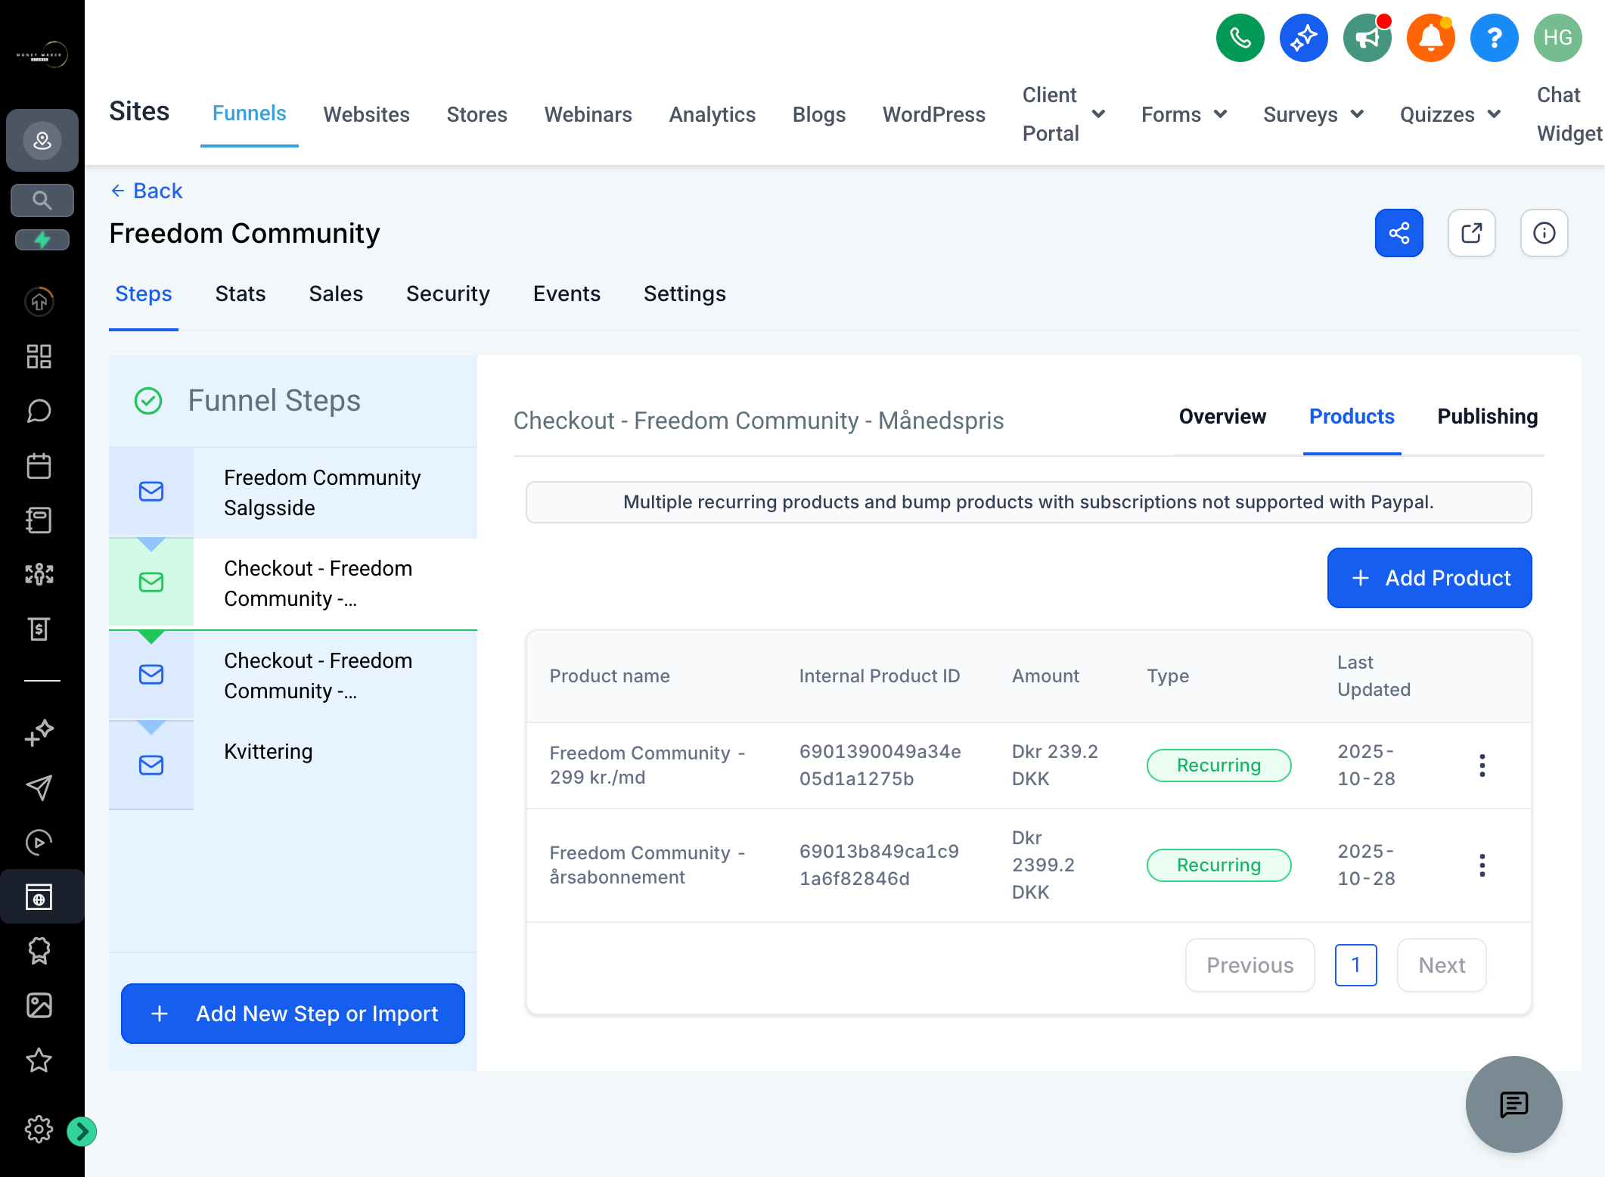This screenshot has height=1177, width=1605.
Task: Click the Add Product button
Action: point(1430,578)
